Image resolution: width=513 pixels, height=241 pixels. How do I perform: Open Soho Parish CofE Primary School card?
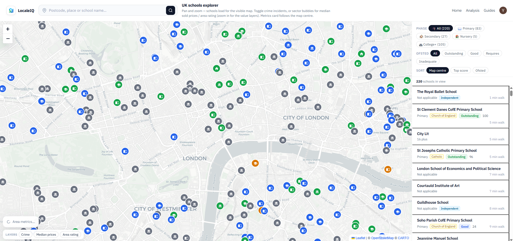(x=461, y=224)
